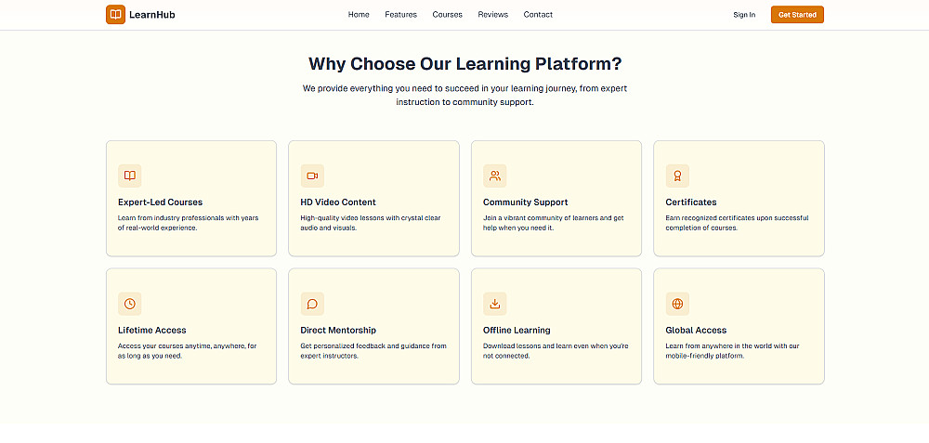This screenshot has width=929, height=443.
Task: Click the Global Access globe icon
Action: tap(677, 304)
